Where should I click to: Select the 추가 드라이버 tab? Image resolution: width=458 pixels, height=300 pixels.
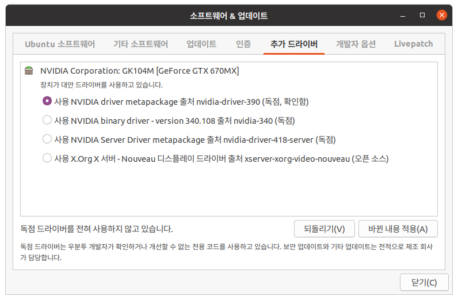(x=294, y=44)
